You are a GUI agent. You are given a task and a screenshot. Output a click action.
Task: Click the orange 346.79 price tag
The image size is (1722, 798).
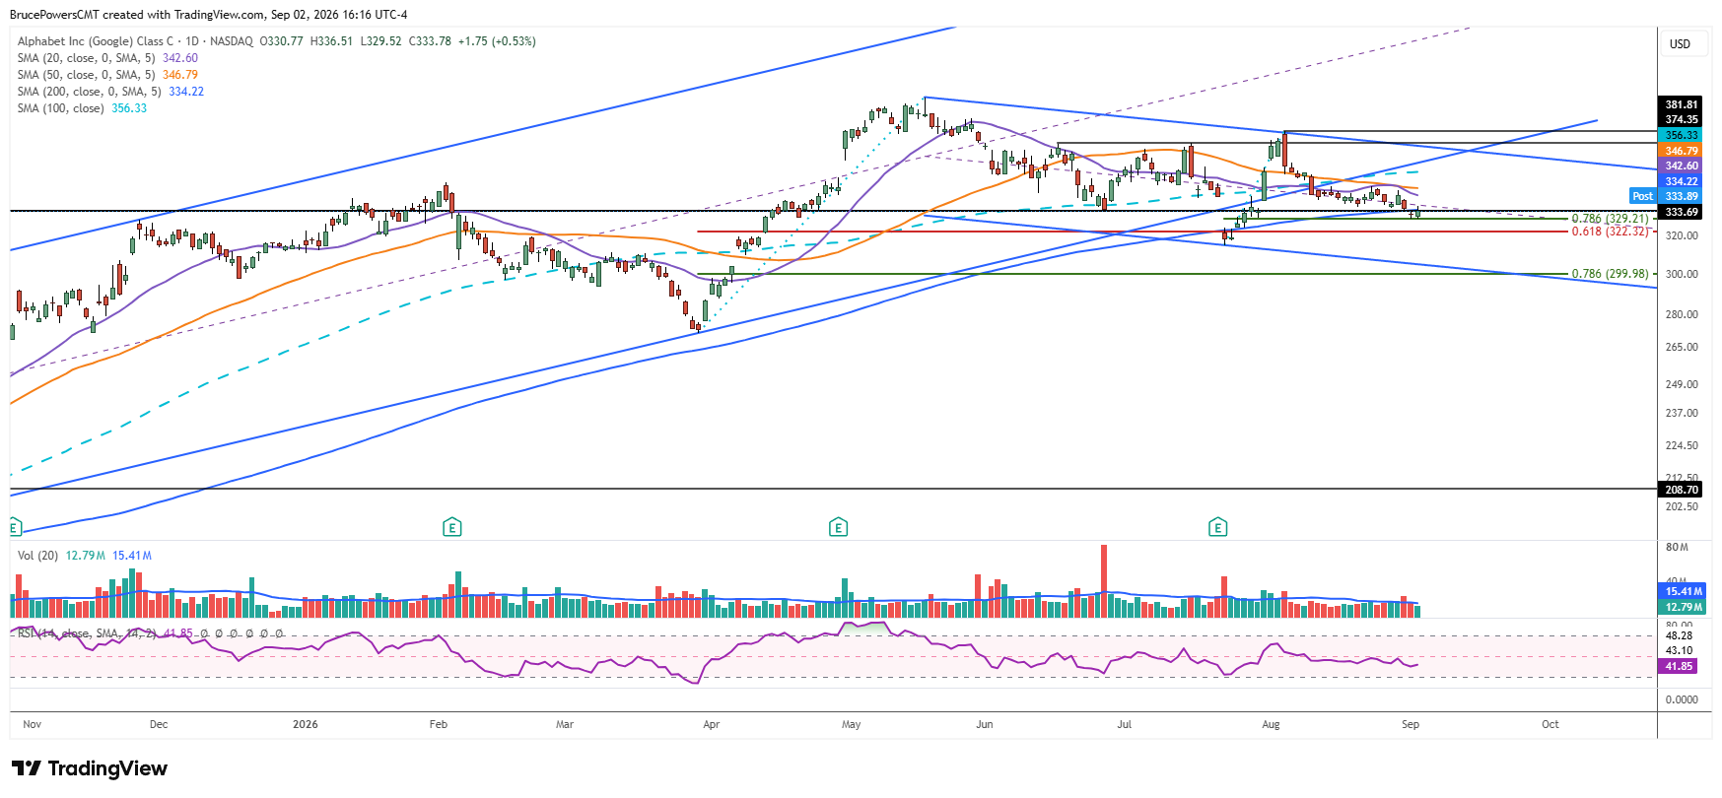[x=1682, y=151]
